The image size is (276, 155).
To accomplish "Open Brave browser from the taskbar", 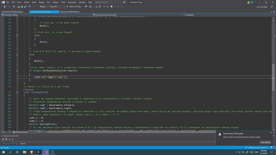I will pyautogui.click(x=31, y=152).
